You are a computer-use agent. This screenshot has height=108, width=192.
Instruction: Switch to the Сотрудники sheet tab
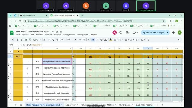click(126, 105)
